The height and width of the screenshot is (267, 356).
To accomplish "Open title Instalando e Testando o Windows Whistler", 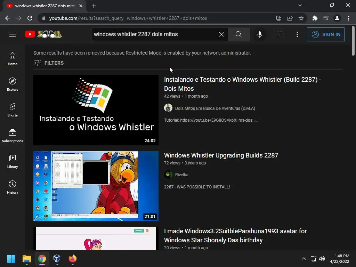I will click(242, 84).
